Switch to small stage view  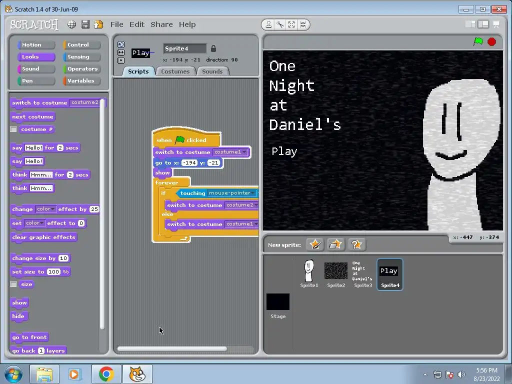[470, 24]
